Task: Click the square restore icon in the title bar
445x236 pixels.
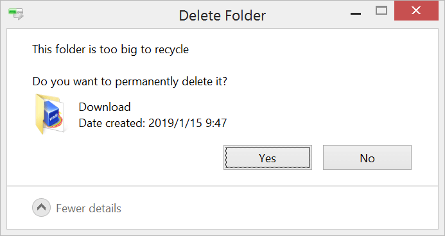Action: [x=381, y=11]
